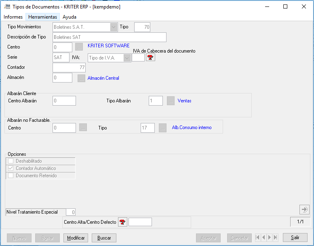Minimize the Tipos de Documentos window
Viewport: 314px width, 246px height.
tap(267, 6)
